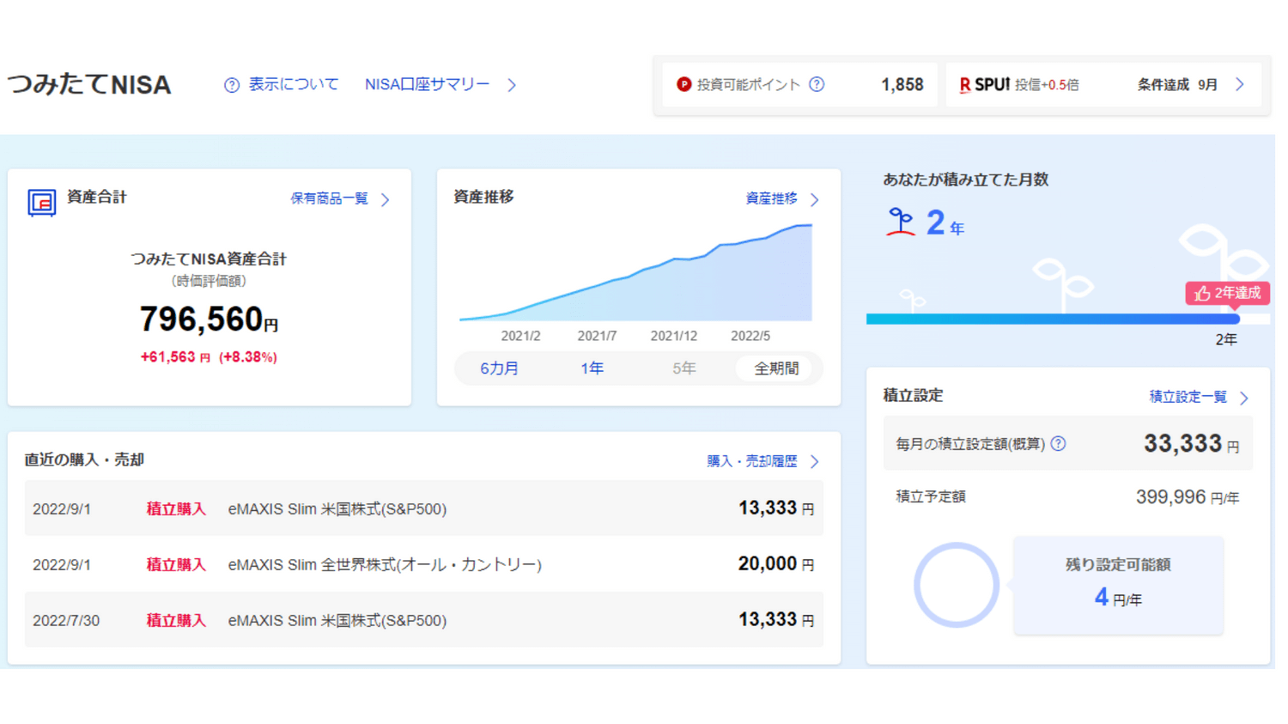Open SPU details via 条件達成 chevron arrow
The height and width of the screenshot is (724, 1288).
(1240, 84)
